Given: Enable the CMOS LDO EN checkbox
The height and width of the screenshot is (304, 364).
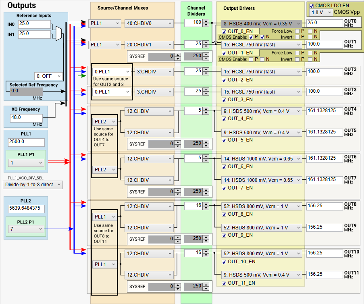Looking at the screenshot, I should click(x=312, y=6).
